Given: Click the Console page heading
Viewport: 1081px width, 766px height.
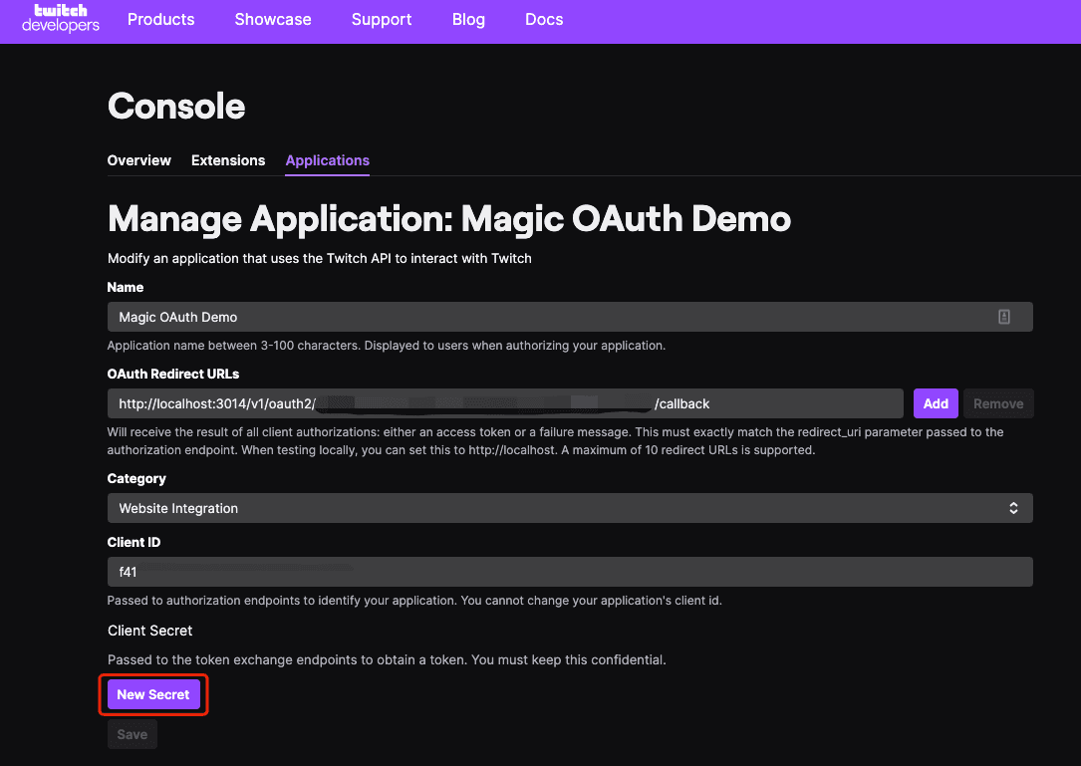Looking at the screenshot, I should [x=176, y=107].
